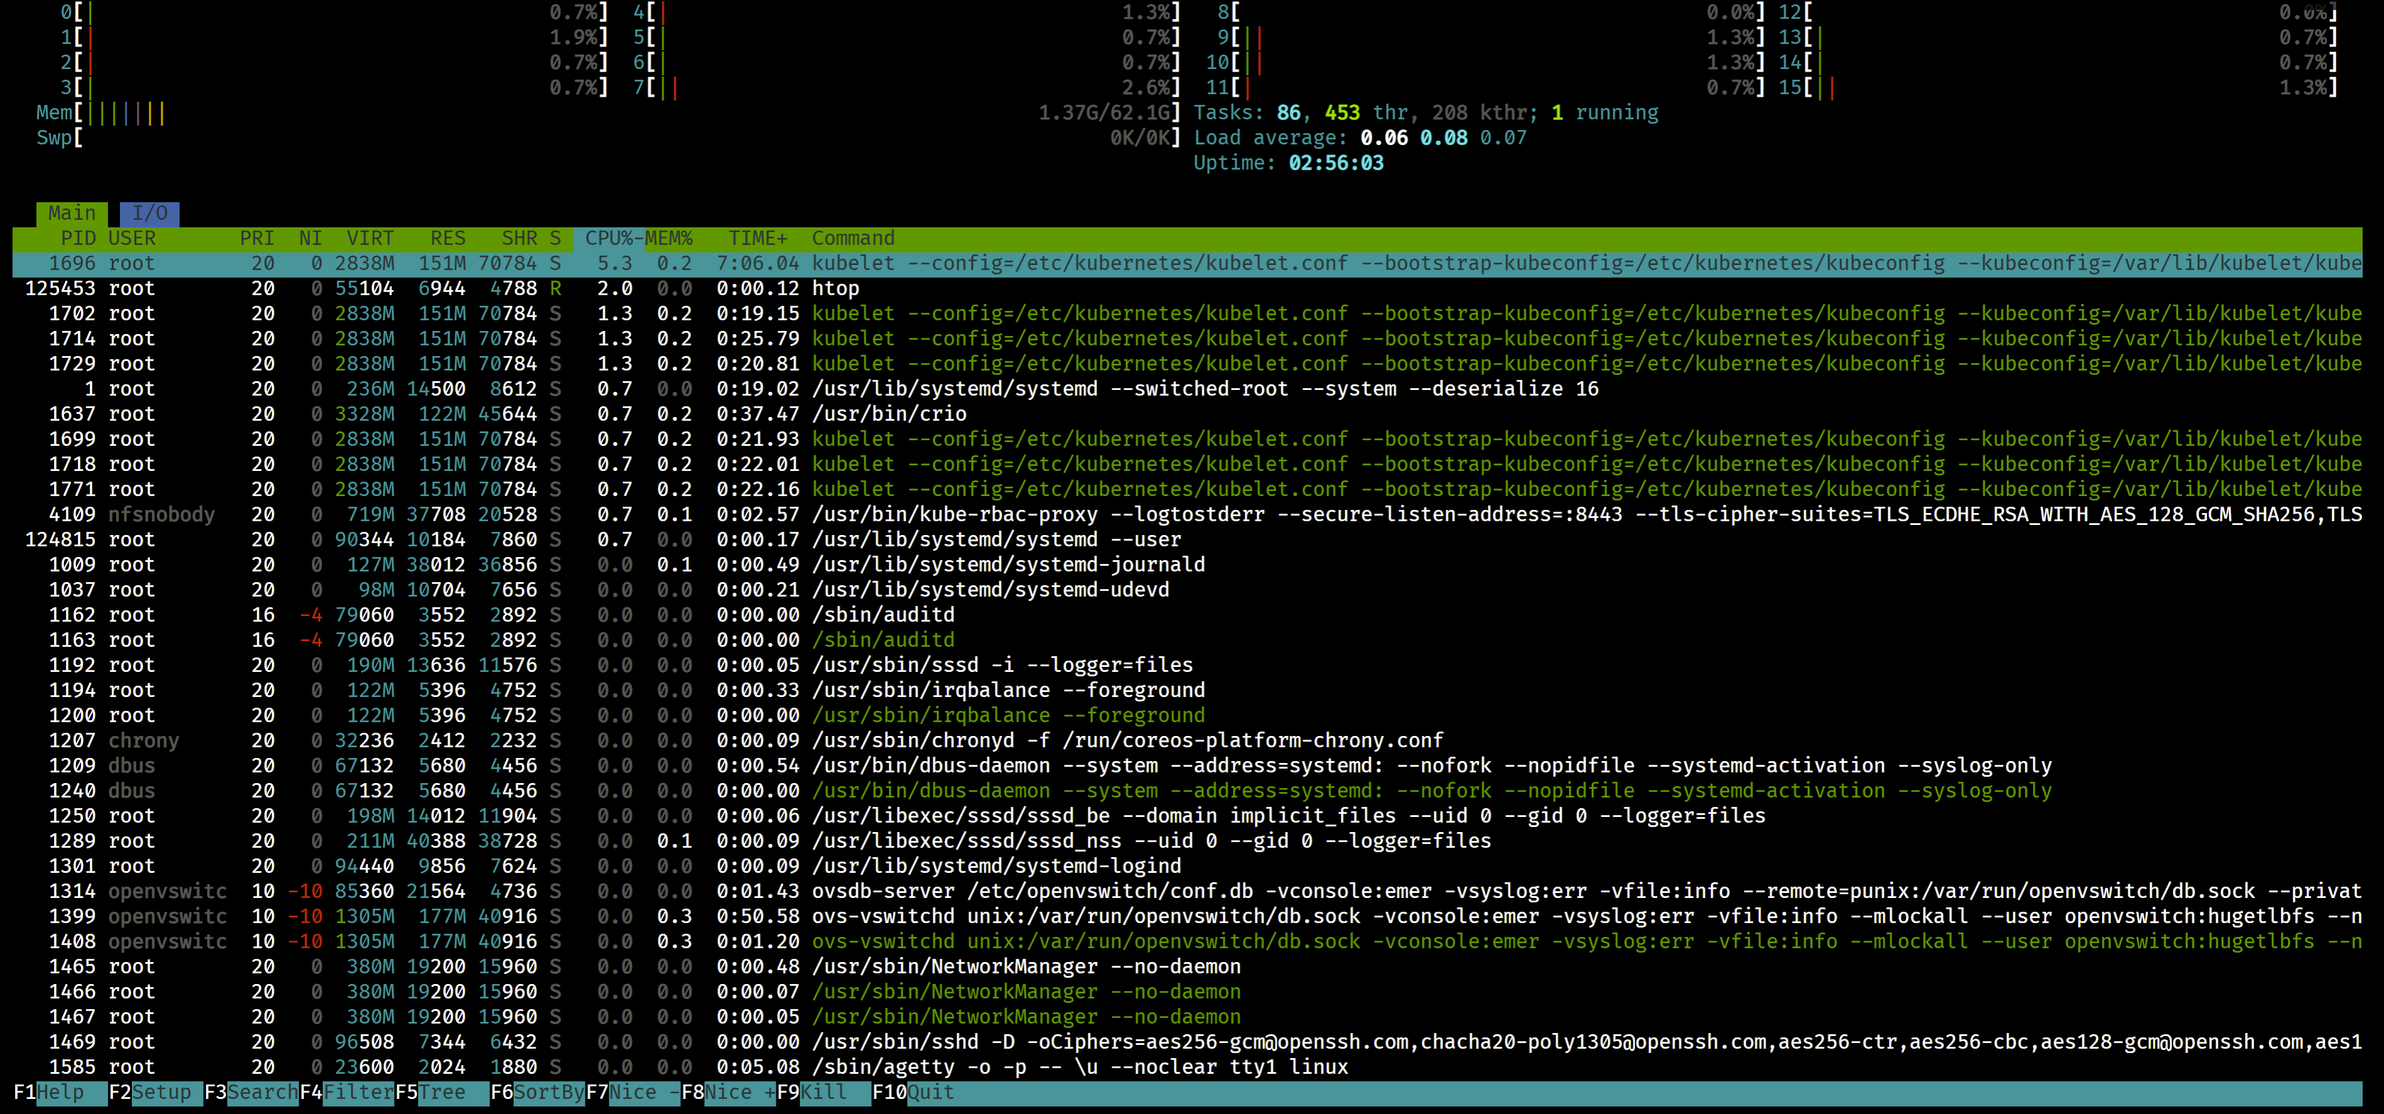
Task: Select the /usr/bin/crio process row
Action: point(889,414)
